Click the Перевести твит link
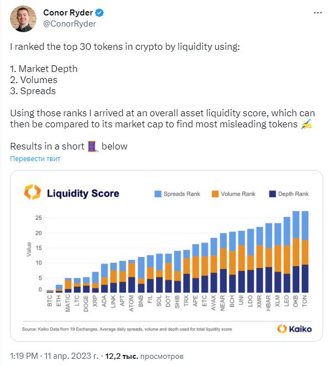This screenshot has height=366, width=332. (x=35, y=159)
